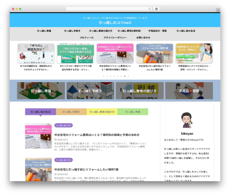This screenshot has height=195, width=230.
Task: Open 引っ越し後の生活 in the top navigation menu
Action: pos(186,31)
